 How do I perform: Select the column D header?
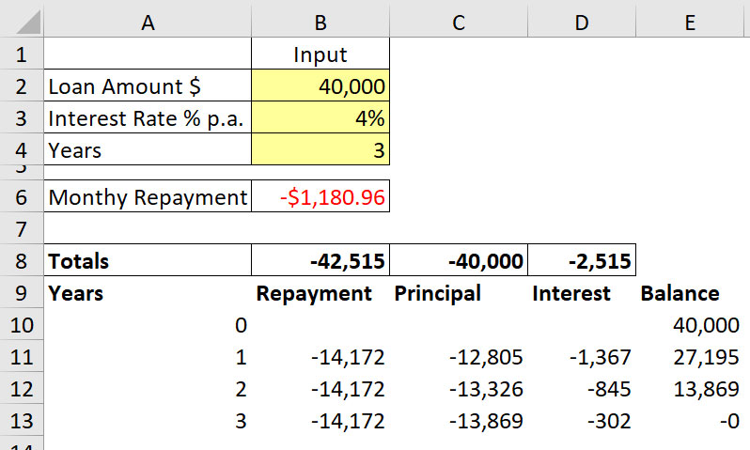tap(582, 21)
